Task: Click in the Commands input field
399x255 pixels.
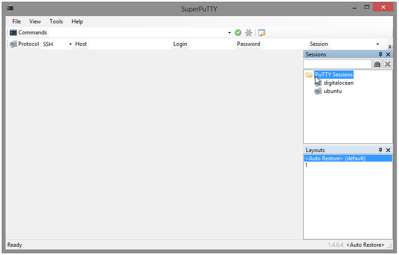Action: pyautogui.click(x=138, y=33)
